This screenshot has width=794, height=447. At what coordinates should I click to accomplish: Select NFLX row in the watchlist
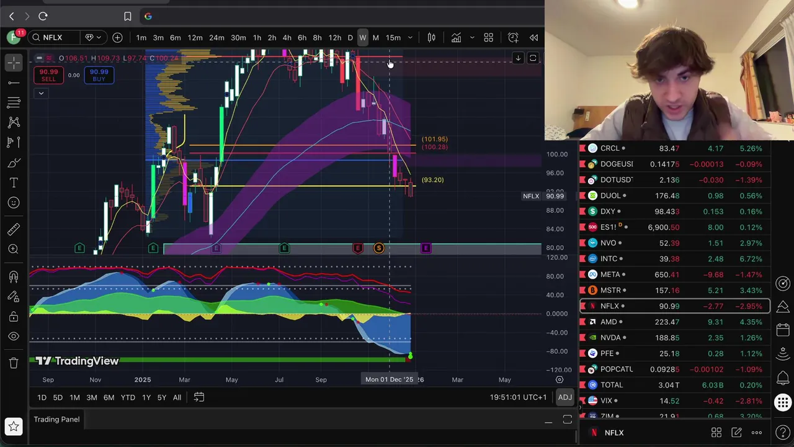click(675, 306)
